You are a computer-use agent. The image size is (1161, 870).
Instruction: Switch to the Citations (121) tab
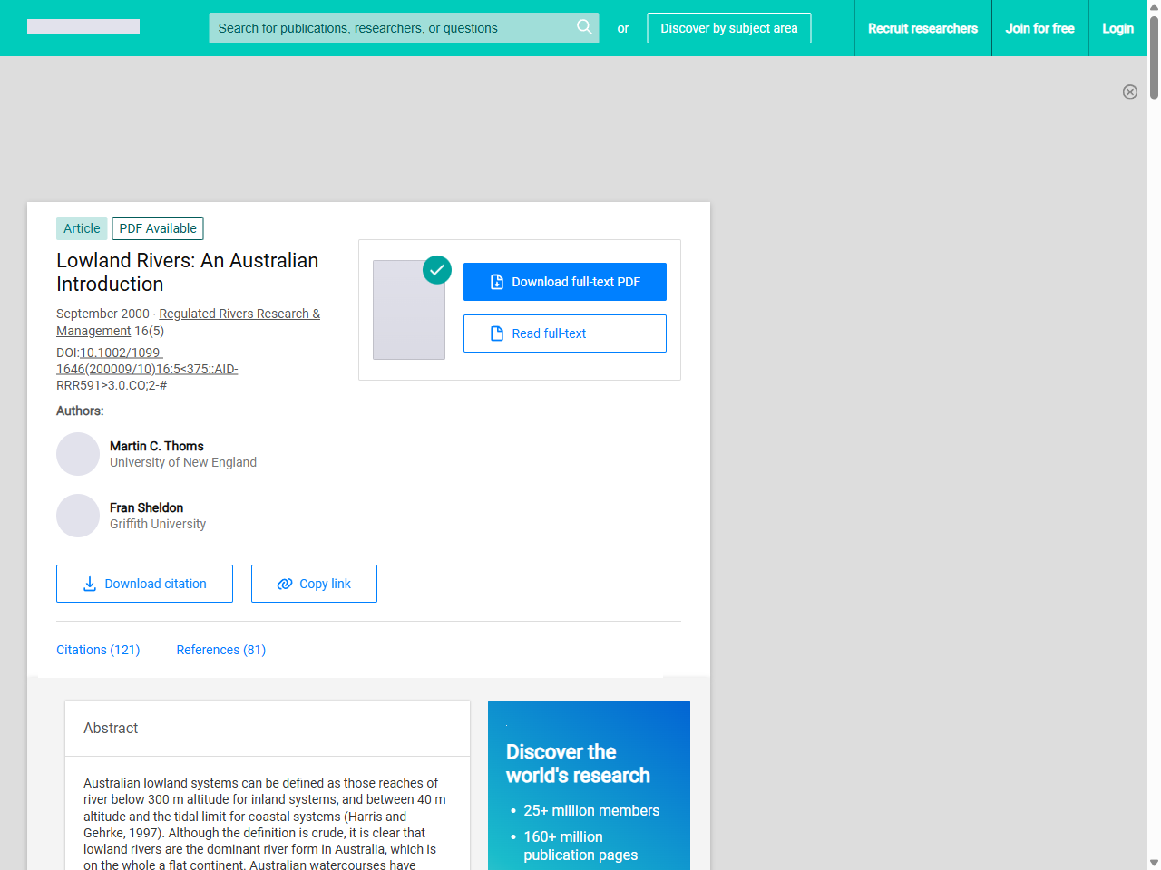point(98,650)
